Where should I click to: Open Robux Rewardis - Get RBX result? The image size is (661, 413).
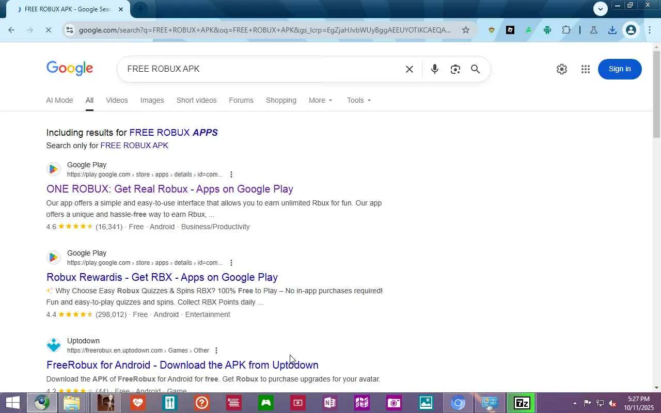tap(162, 277)
